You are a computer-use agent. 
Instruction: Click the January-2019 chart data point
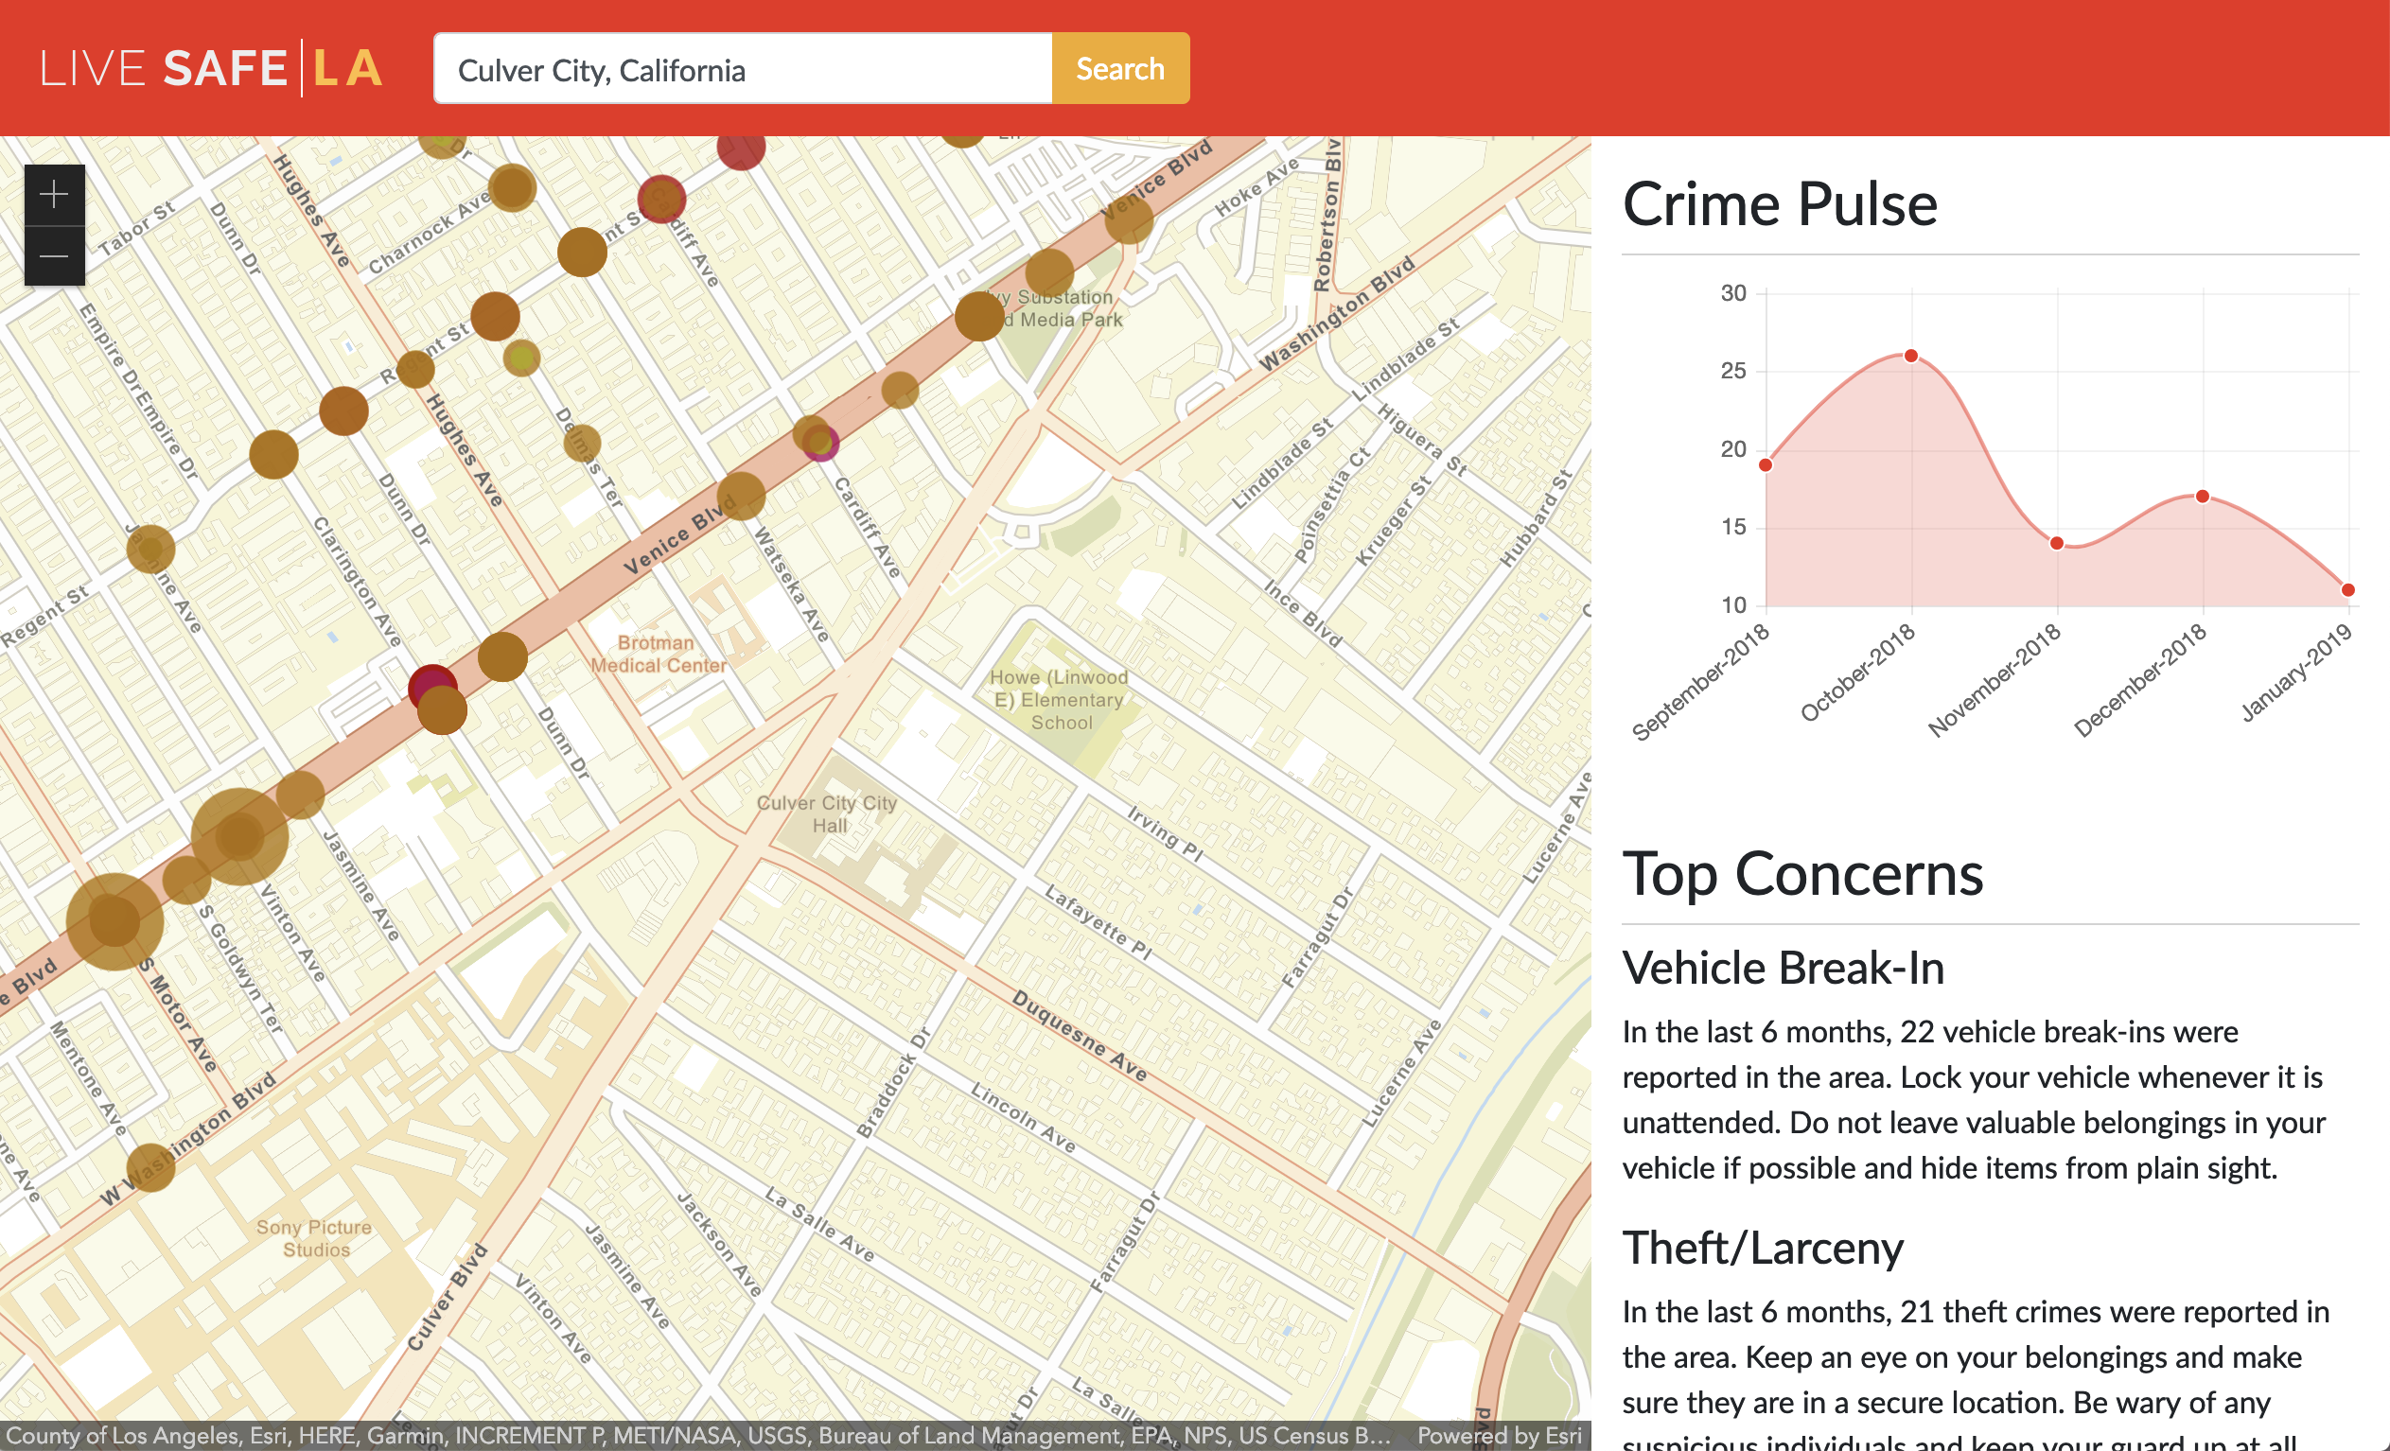(x=2347, y=589)
